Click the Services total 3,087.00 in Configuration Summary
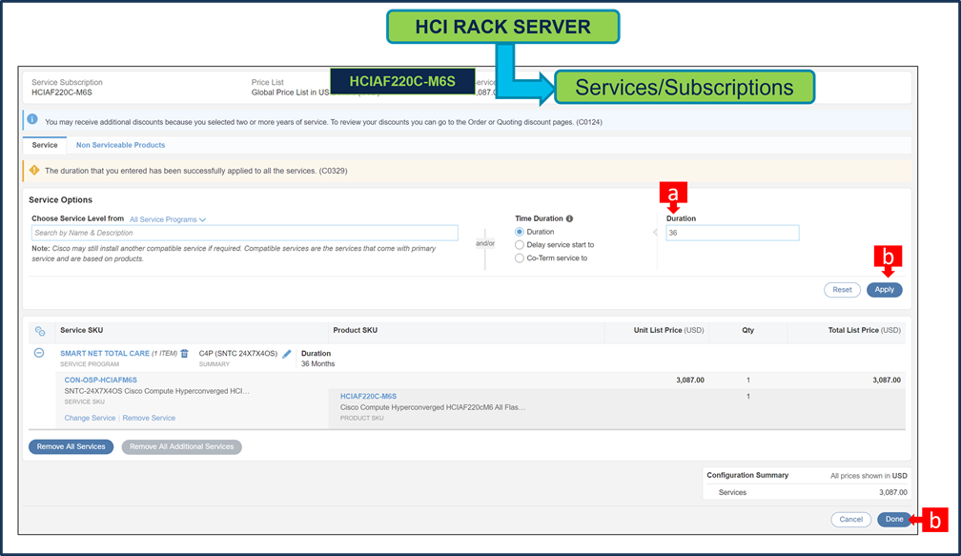This screenshot has height=556, width=961. (893, 492)
